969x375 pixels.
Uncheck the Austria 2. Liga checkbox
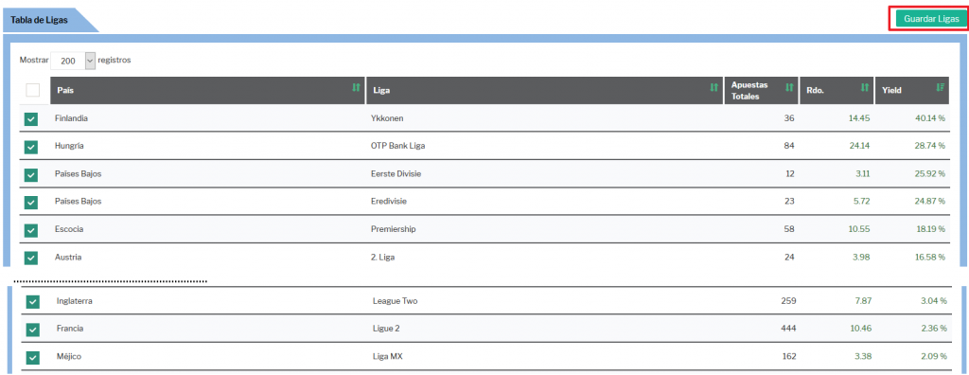click(31, 259)
